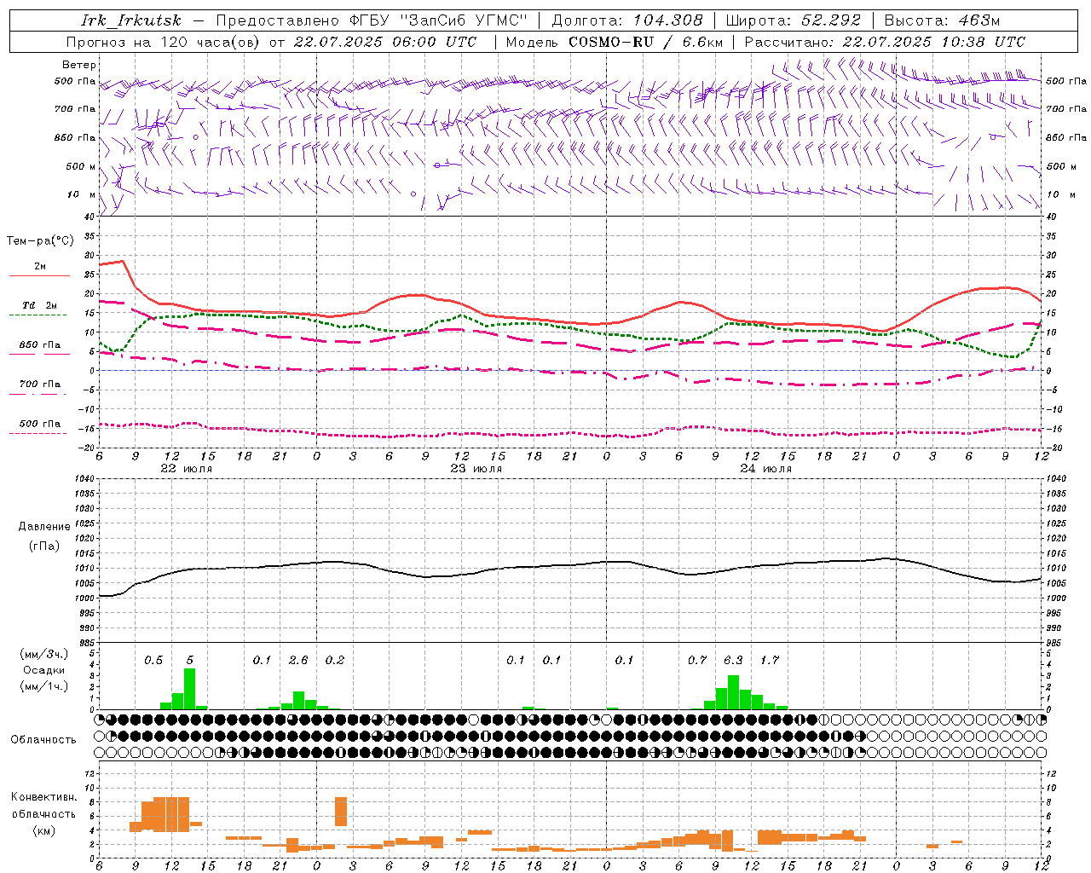
Task: Select the (мм/1ч.) units label
Action: click(44, 686)
